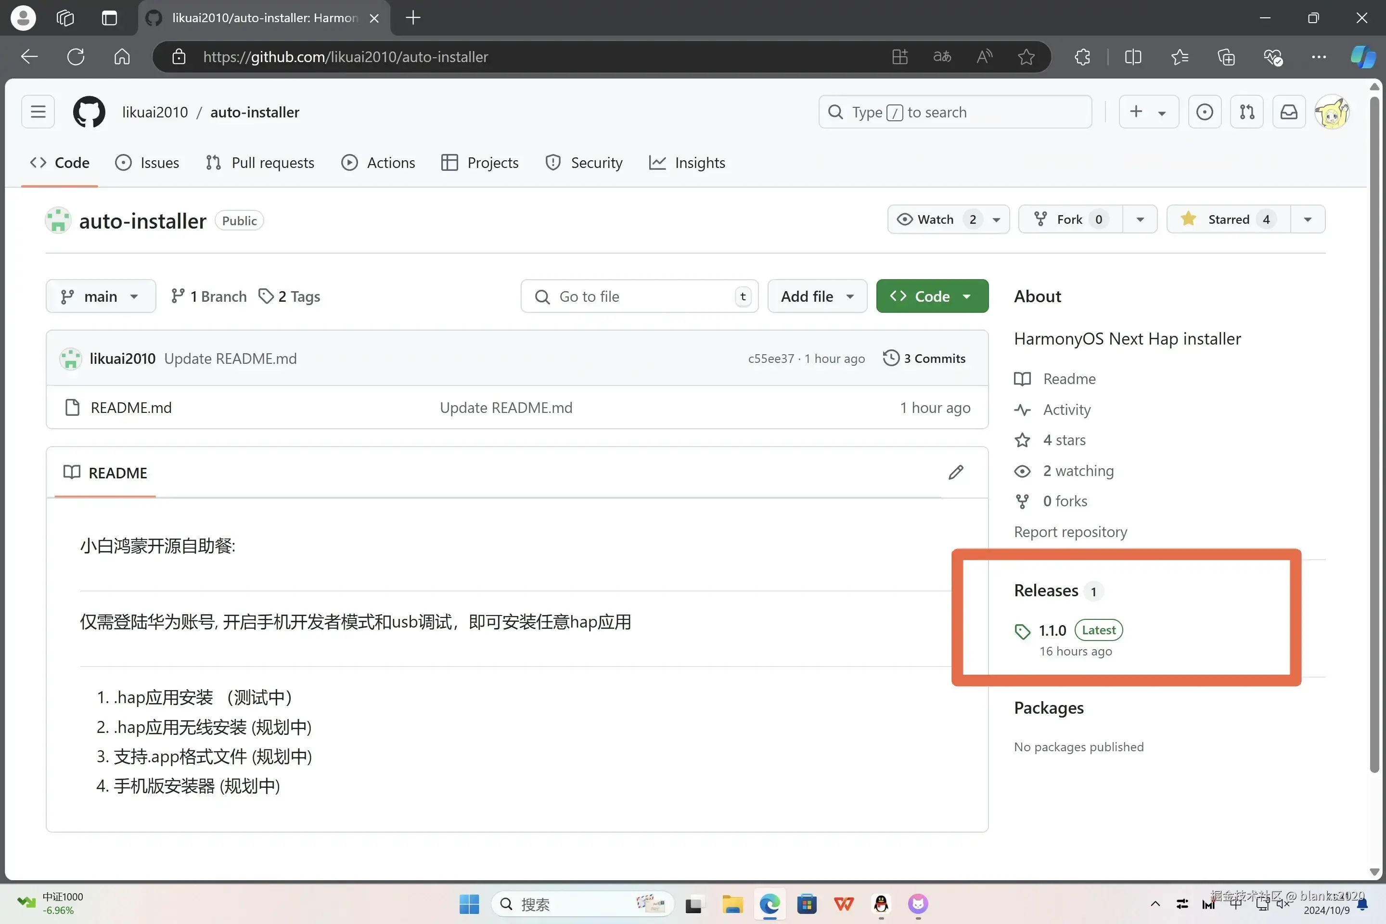This screenshot has width=1386, height=924.
Task: Click the GitHub logo icon
Action: 89,112
